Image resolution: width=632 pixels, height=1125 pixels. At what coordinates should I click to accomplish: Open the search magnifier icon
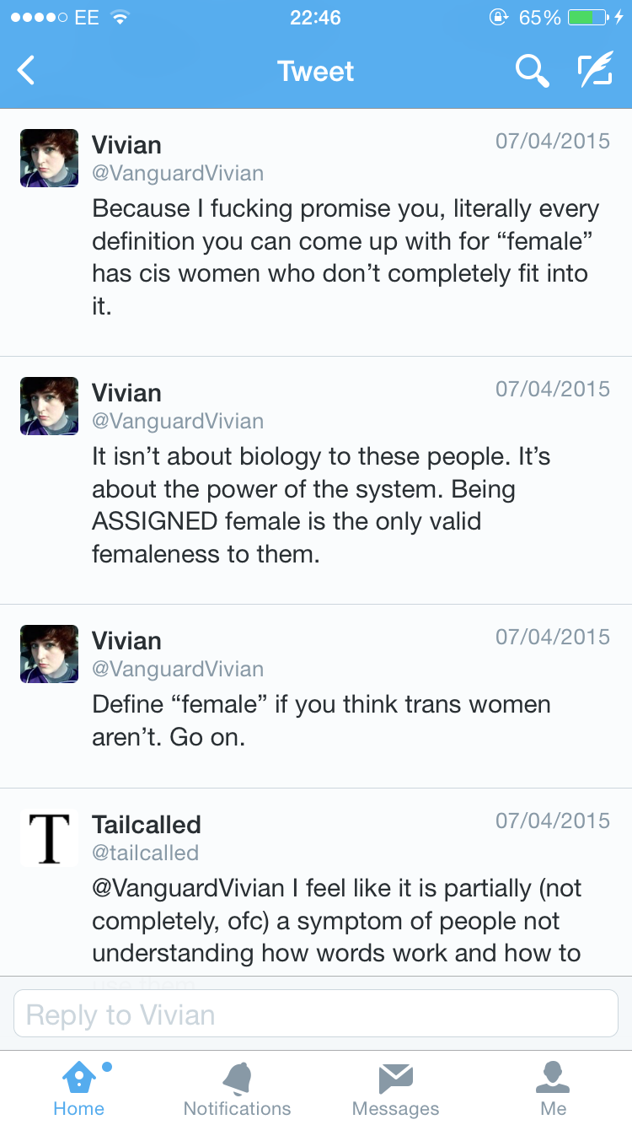click(532, 71)
